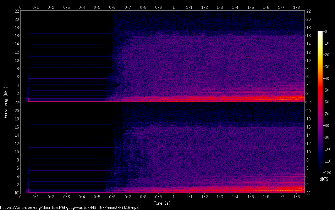Click the 1.8 tick on the bottom time axis

click(296, 196)
